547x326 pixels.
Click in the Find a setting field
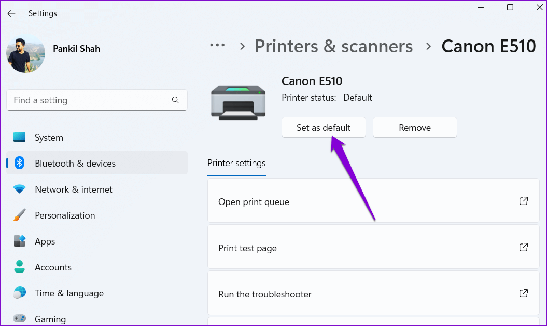(x=96, y=100)
